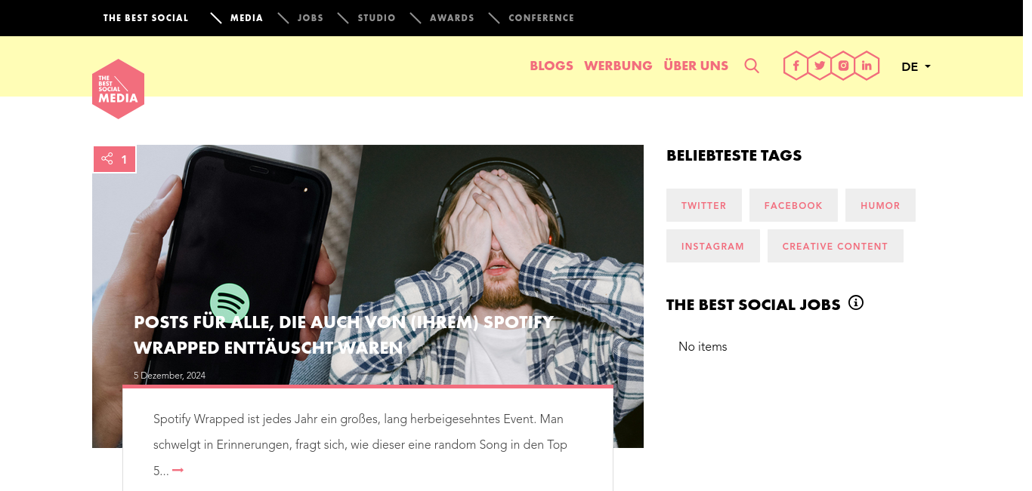Image resolution: width=1032 pixels, height=491 pixels.
Task: Open the Twitter hexagon icon
Action: tap(820, 66)
